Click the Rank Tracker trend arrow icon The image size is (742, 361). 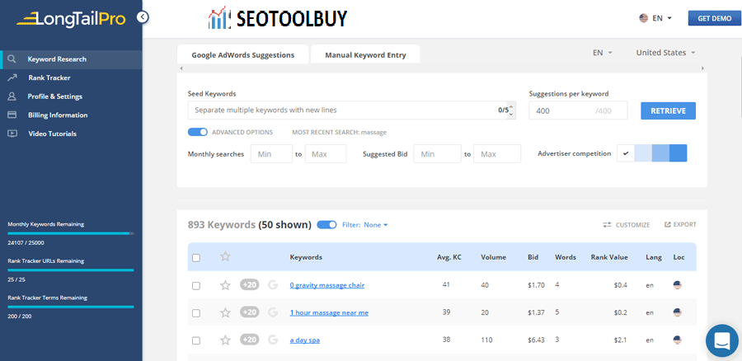12,77
